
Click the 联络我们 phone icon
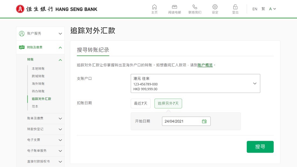[195, 7]
